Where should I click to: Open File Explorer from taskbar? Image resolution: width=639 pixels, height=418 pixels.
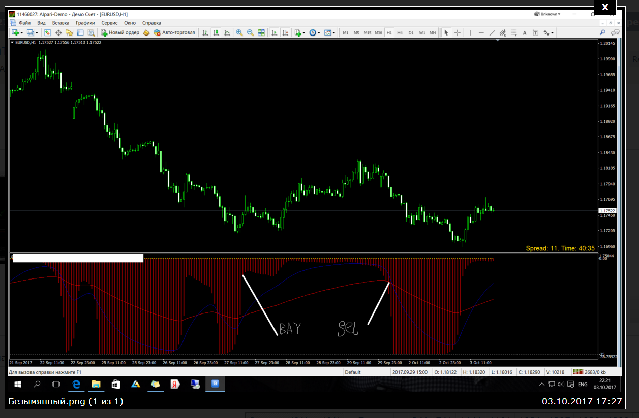[96, 384]
